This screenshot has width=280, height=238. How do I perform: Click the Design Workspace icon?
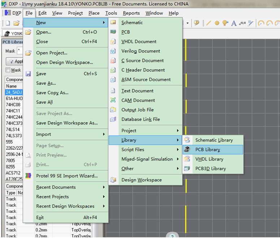pos(113,180)
